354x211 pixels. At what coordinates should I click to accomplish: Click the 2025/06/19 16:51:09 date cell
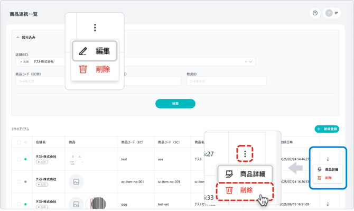pos(294,204)
